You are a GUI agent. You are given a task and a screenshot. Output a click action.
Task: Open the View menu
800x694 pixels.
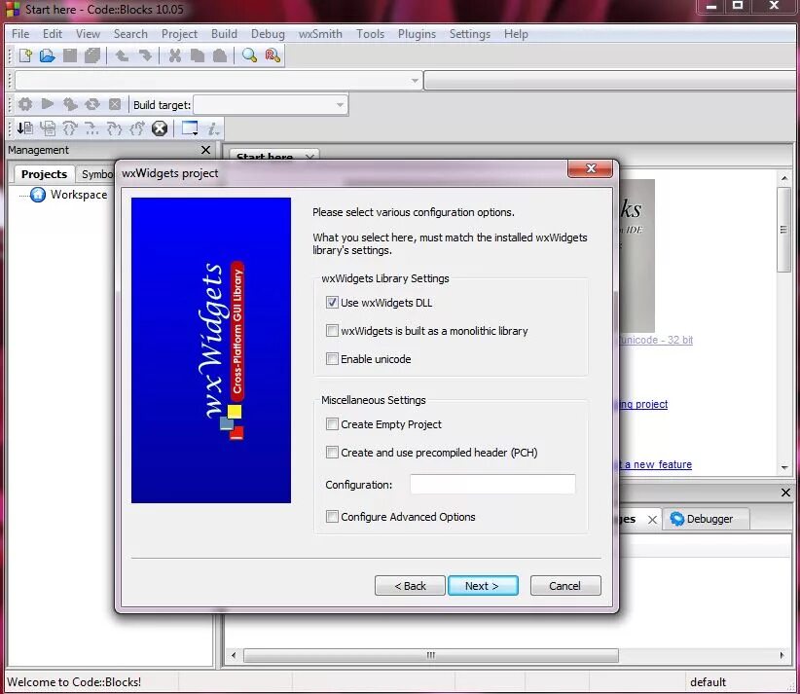pos(88,34)
